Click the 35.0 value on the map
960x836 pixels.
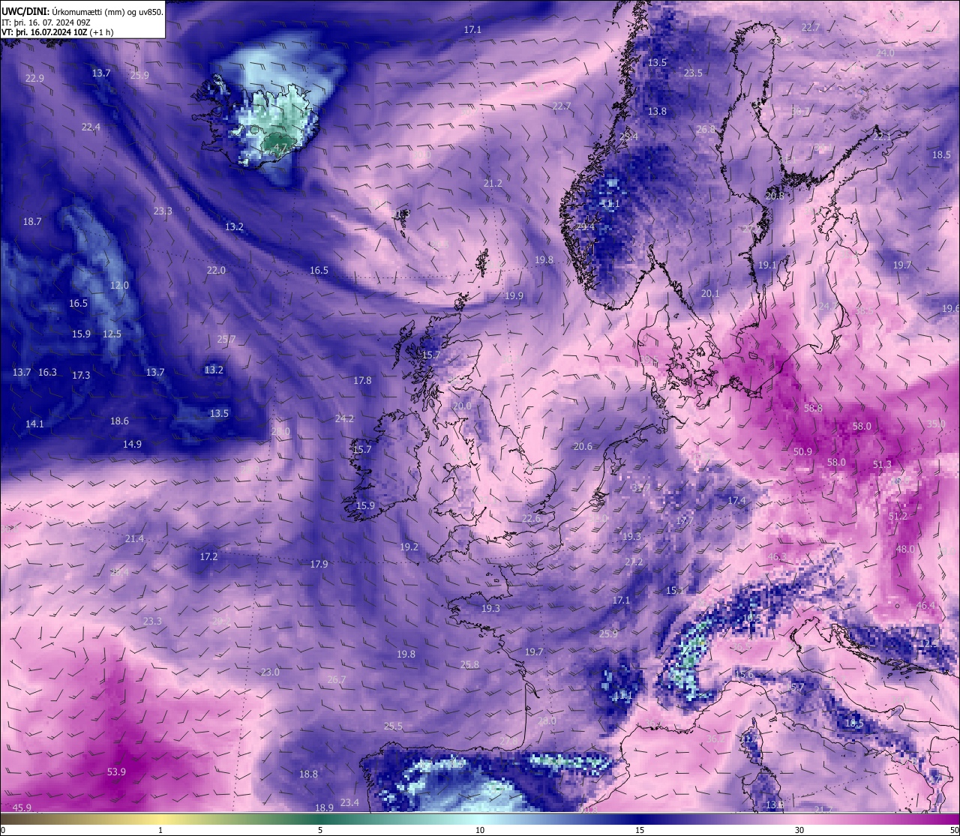click(936, 424)
